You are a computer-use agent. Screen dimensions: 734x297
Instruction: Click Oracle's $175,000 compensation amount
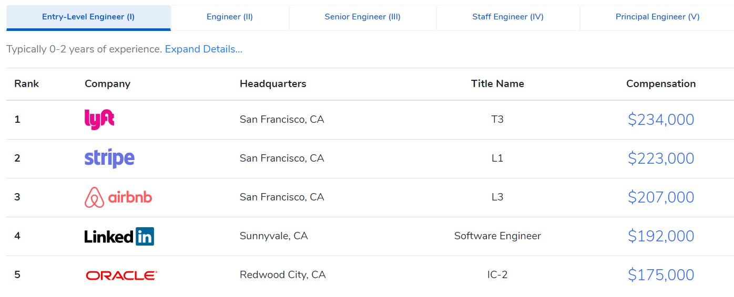pyautogui.click(x=661, y=275)
